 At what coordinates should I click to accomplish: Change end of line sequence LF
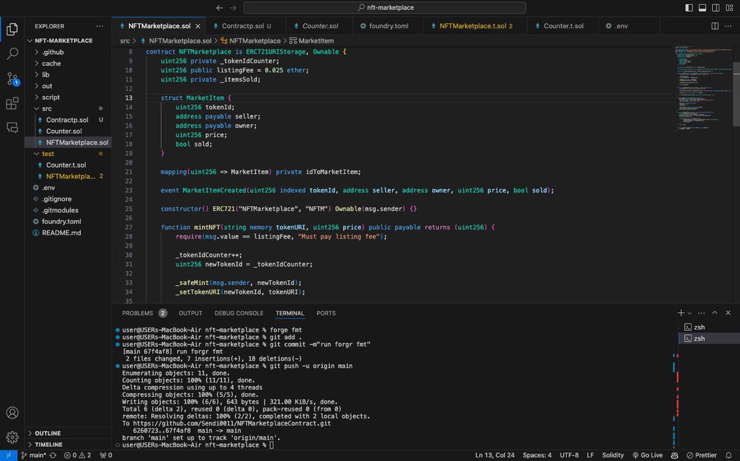590,455
